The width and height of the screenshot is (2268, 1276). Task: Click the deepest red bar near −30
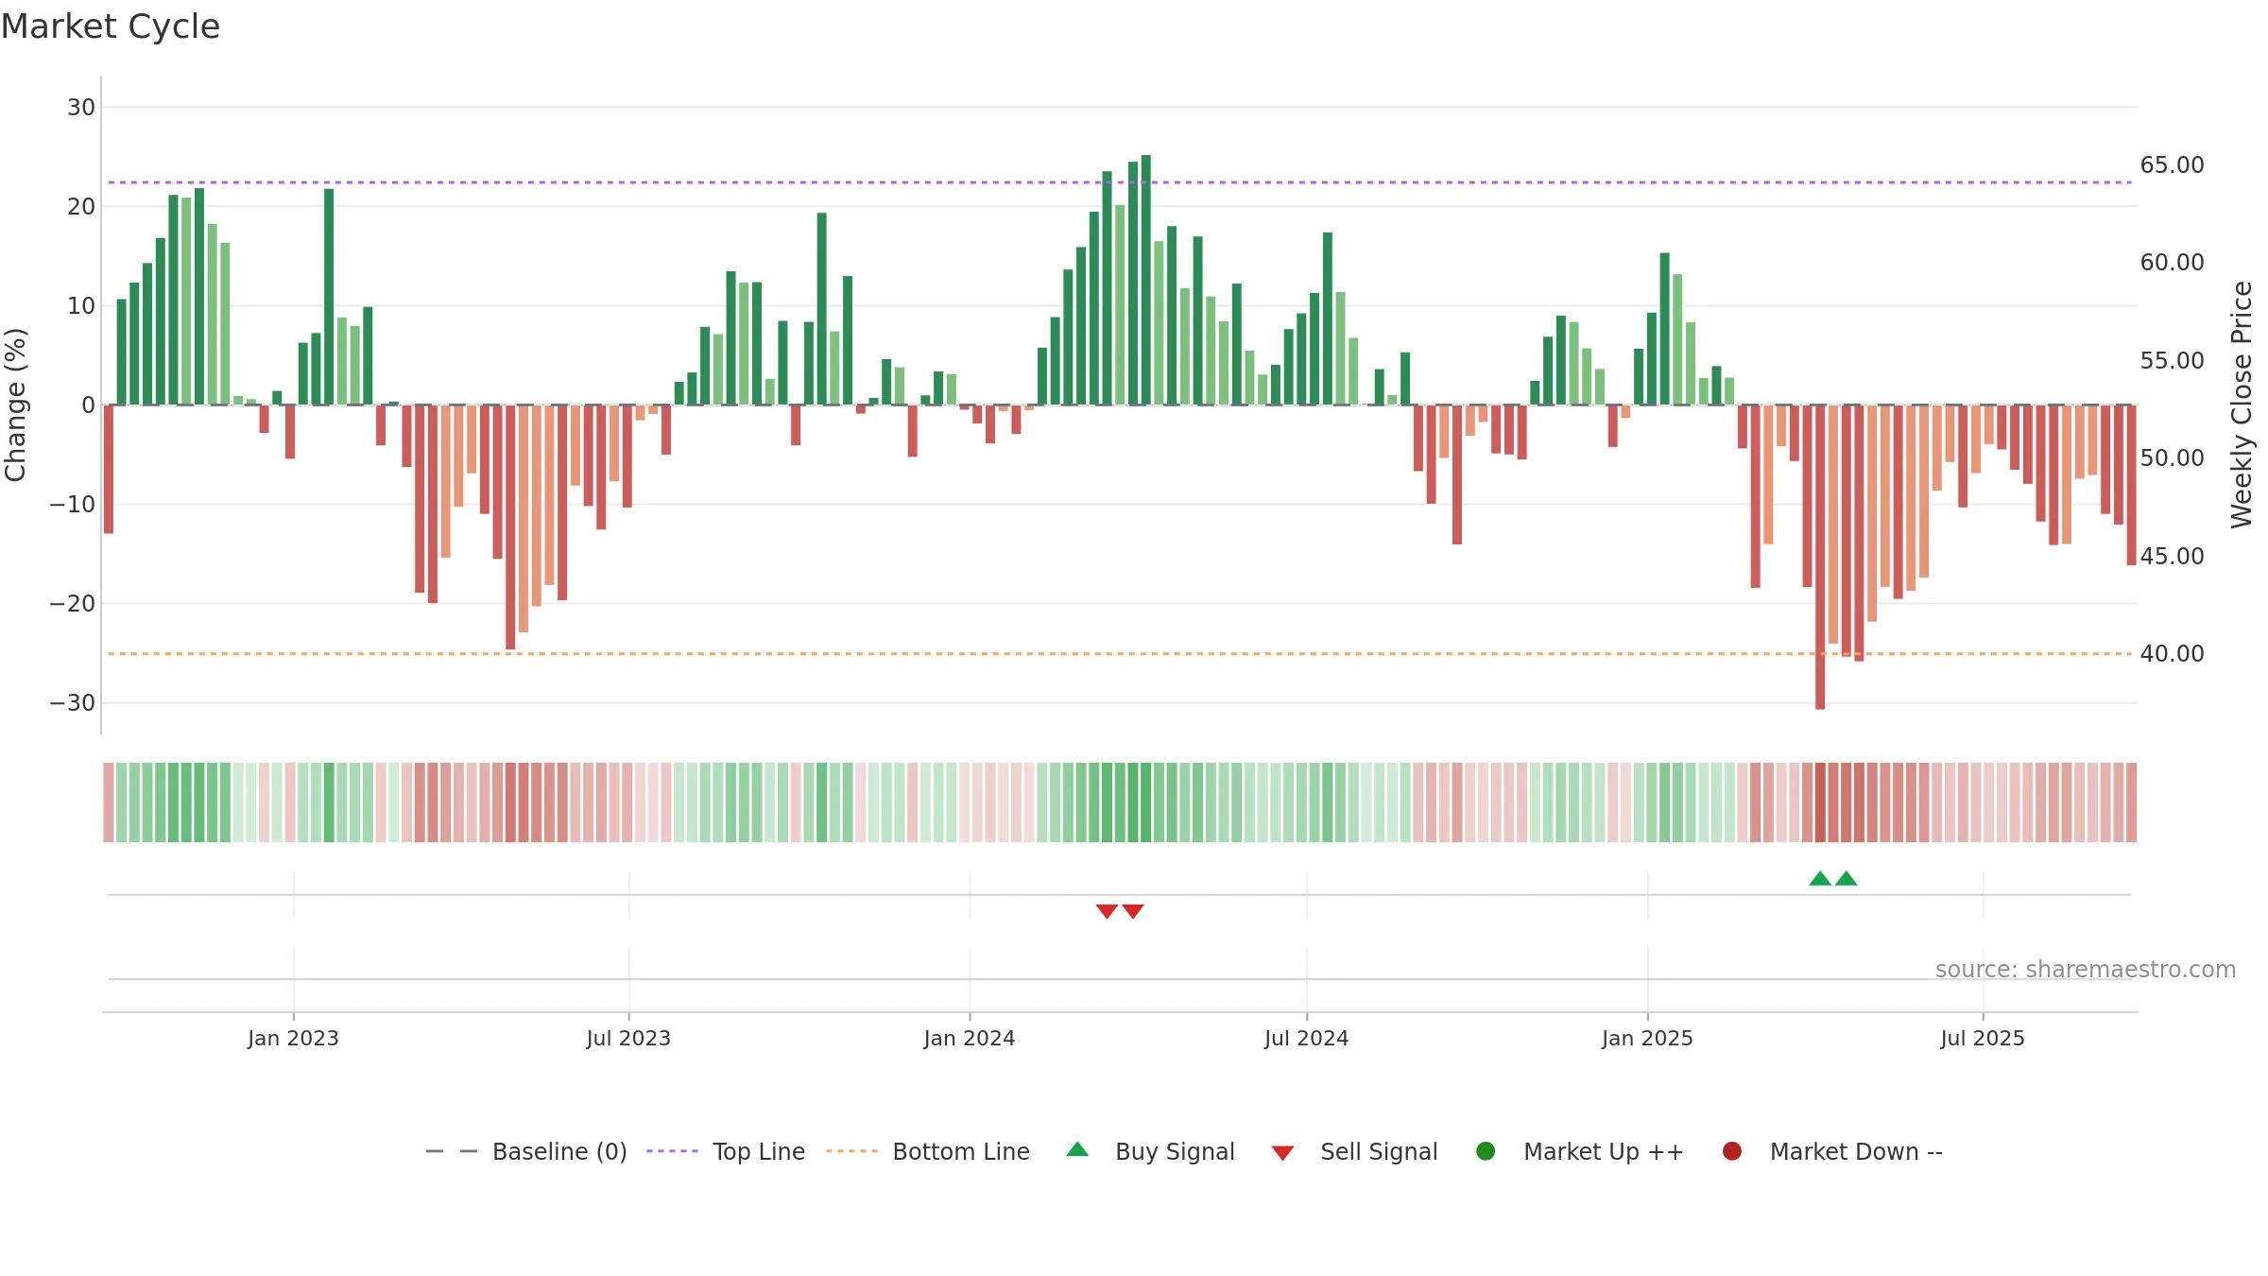pos(1820,557)
